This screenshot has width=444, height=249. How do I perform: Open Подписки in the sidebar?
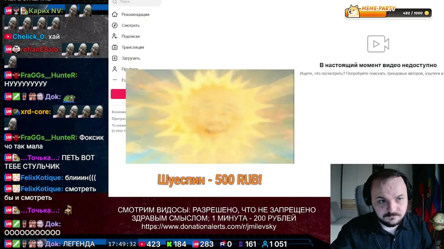(x=126, y=36)
